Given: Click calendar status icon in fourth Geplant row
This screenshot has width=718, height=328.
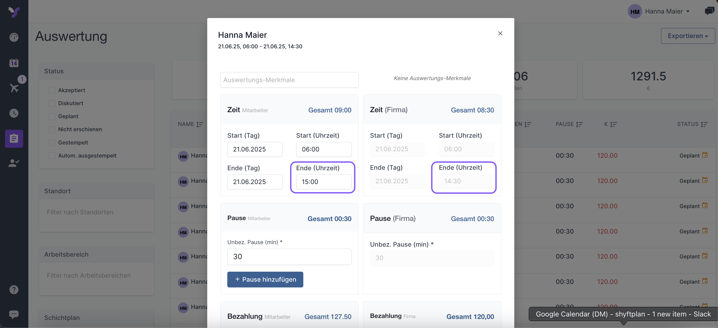Looking at the screenshot, I should point(705,231).
